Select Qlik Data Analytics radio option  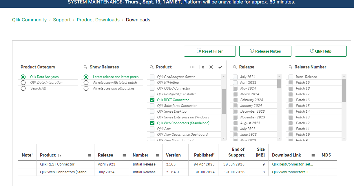(x=23, y=77)
